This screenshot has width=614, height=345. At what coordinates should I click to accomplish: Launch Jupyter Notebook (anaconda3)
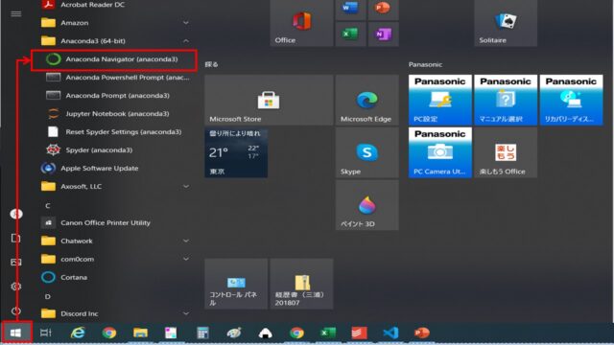tap(117, 114)
